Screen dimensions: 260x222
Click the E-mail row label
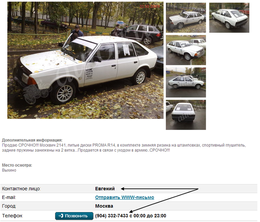(x=9, y=197)
